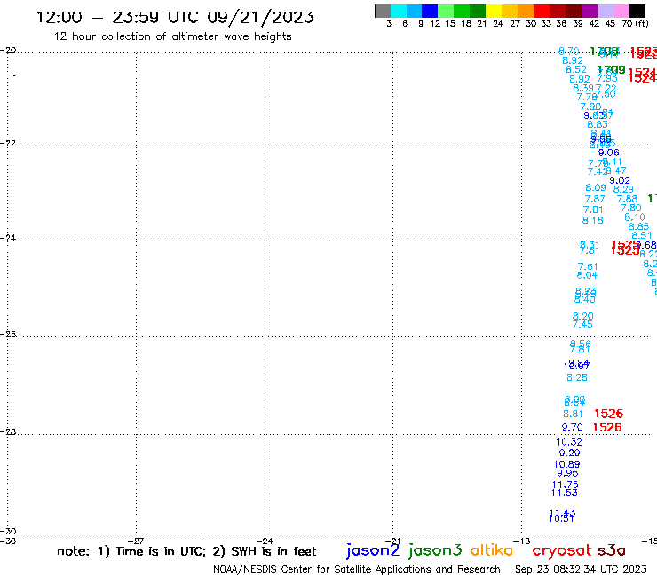Select the wave height value '7.45'
Viewport: 657px width, 577px height.
click(x=582, y=324)
